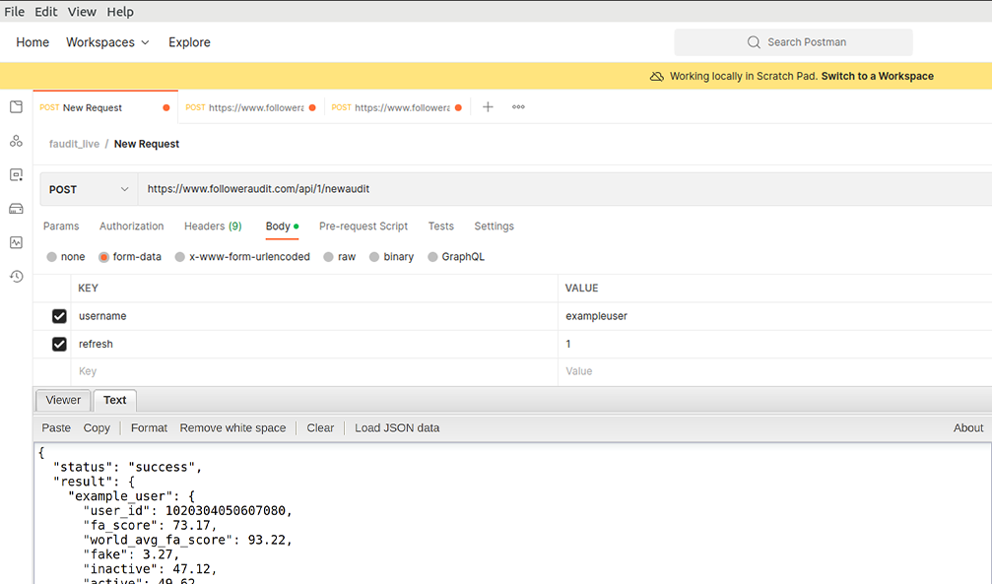Click the "status": "success" line in JSON

click(128, 468)
